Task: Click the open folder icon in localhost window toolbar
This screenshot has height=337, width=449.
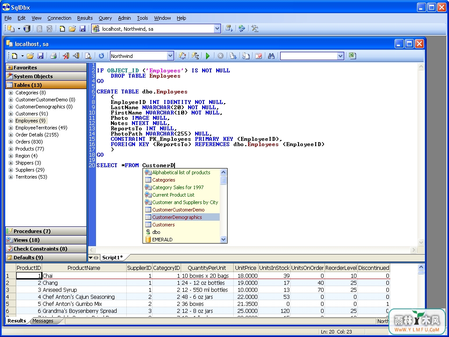Action: (x=30, y=56)
